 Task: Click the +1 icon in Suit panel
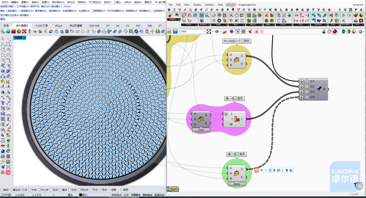click(302, 21)
